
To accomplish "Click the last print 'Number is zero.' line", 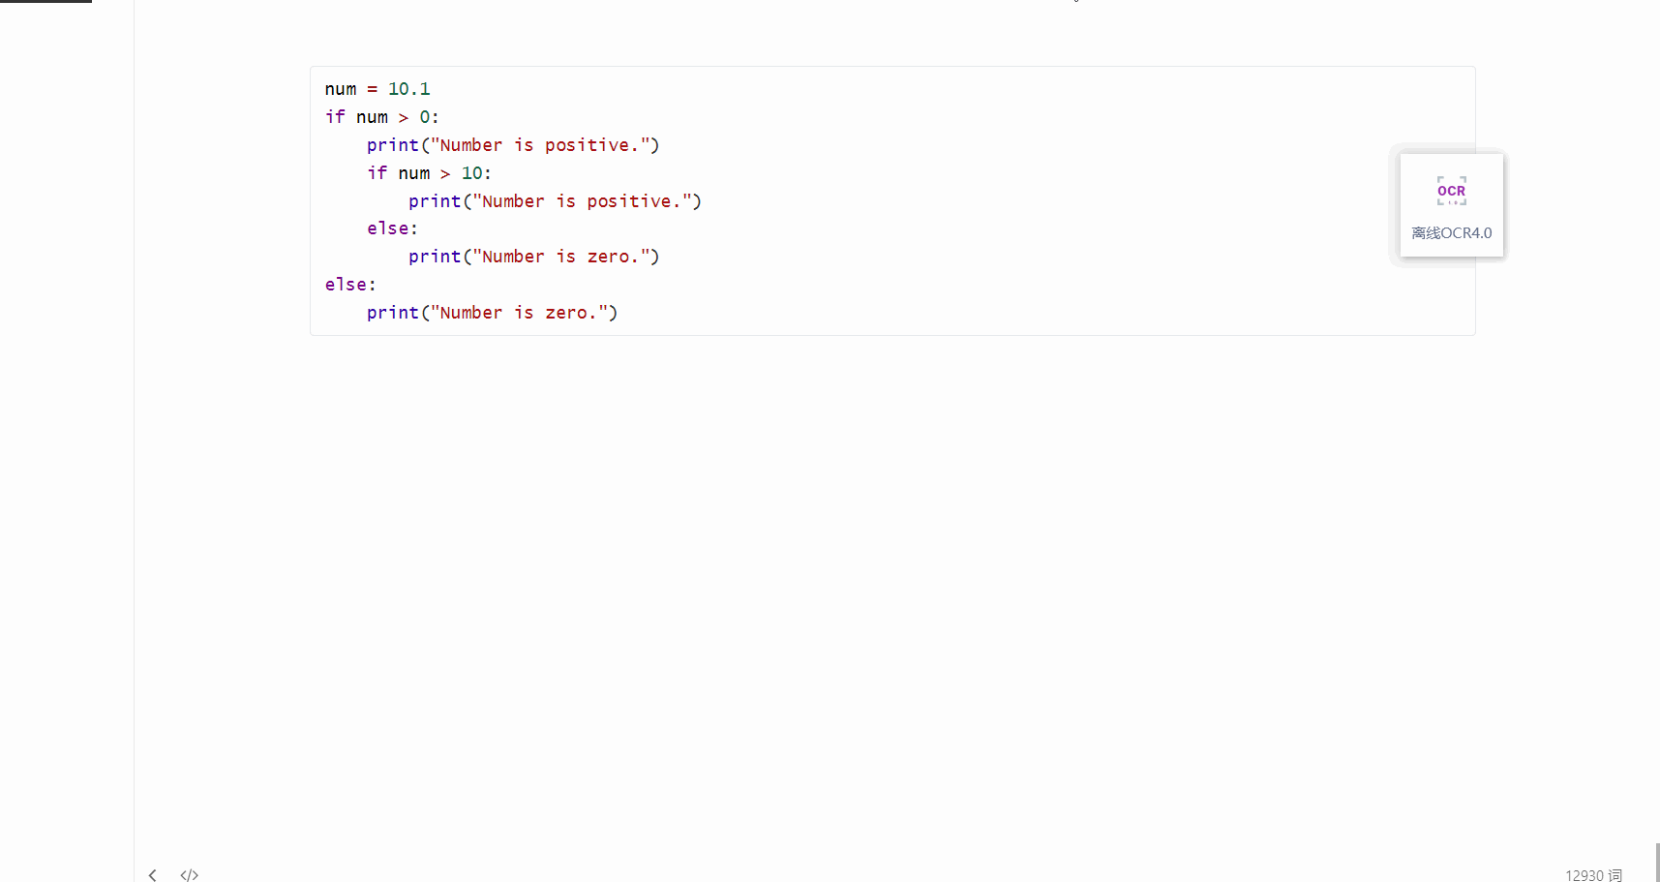I will (492, 313).
